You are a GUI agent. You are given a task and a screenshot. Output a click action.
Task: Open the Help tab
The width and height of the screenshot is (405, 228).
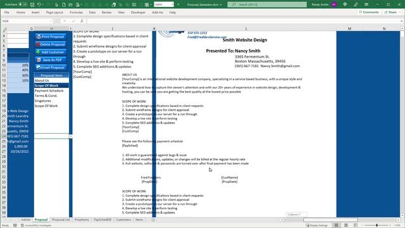point(173,12)
